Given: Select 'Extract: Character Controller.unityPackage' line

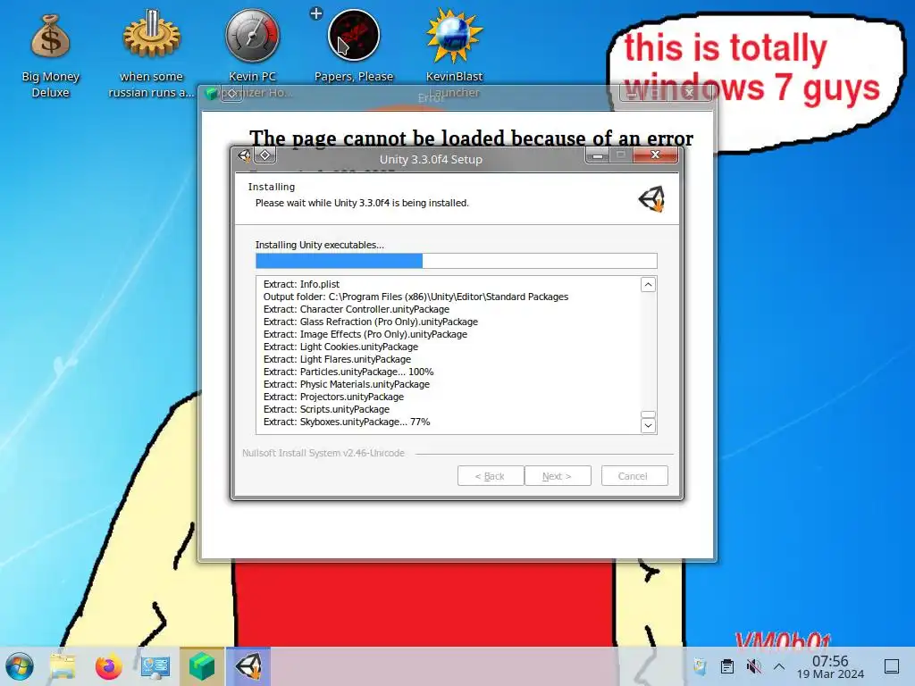Looking at the screenshot, I should click(356, 309).
